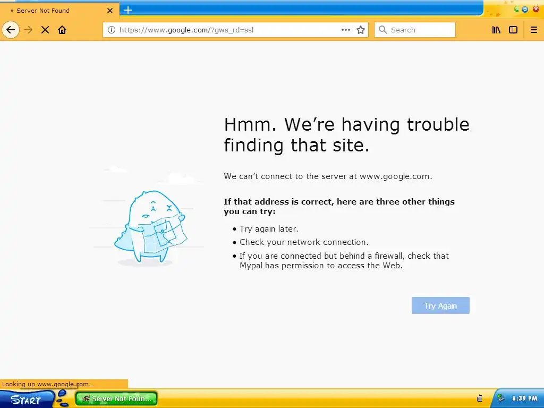Click the firewall permission bullet text
The height and width of the screenshot is (408, 544).
(x=344, y=260)
